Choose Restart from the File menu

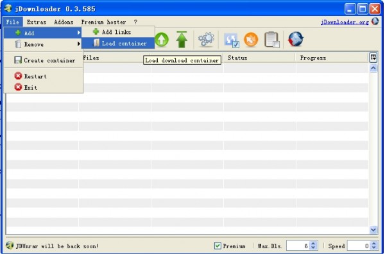(44, 76)
